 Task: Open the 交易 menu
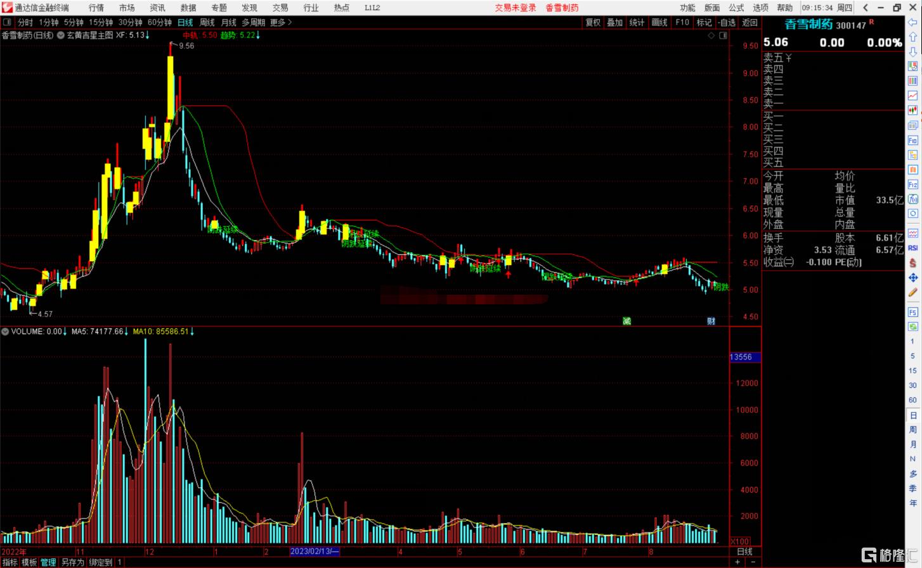coord(280,8)
